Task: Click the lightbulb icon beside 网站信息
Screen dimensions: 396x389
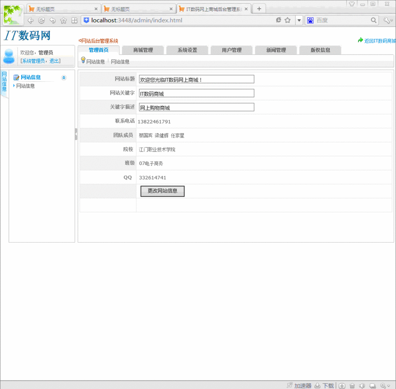Action: [83, 60]
